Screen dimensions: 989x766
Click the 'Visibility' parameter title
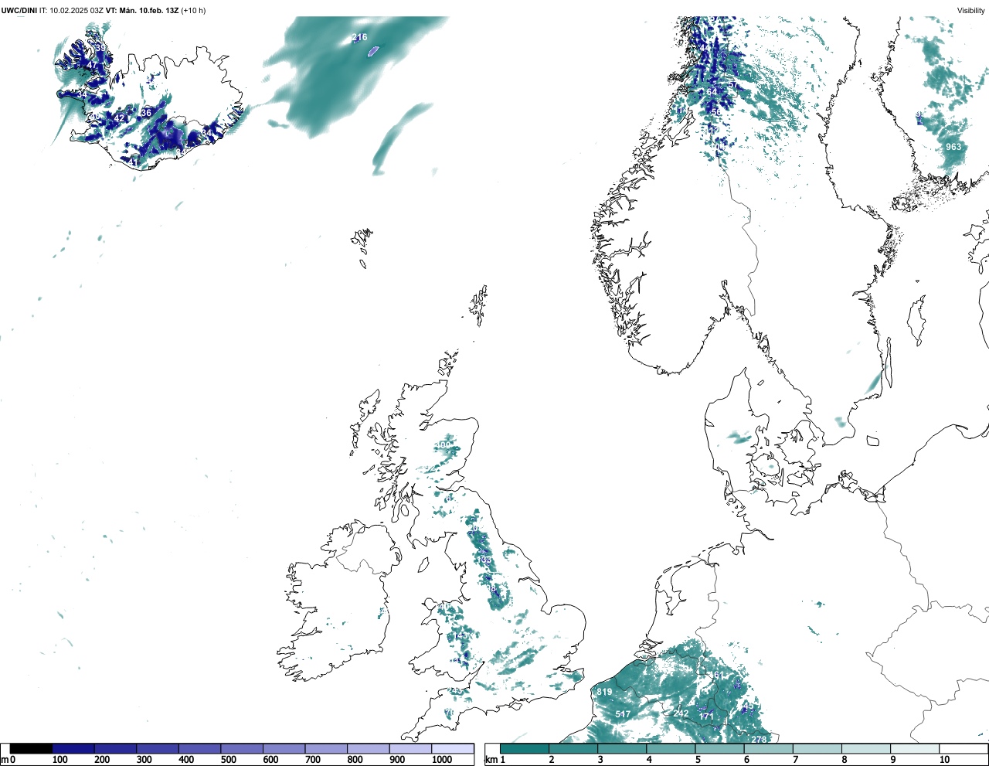[971, 10]
